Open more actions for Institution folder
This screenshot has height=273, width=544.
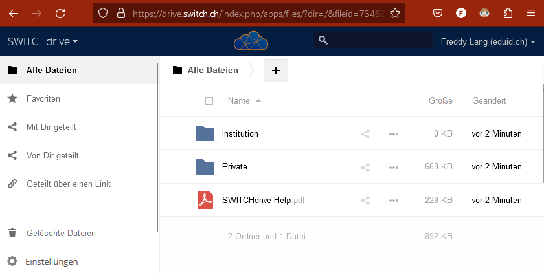tap(394, 134)
